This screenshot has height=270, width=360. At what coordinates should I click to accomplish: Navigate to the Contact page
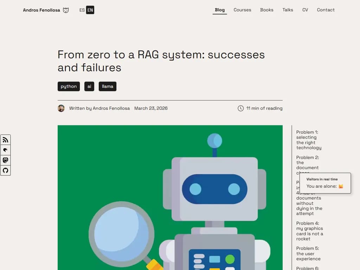[326, 10]
